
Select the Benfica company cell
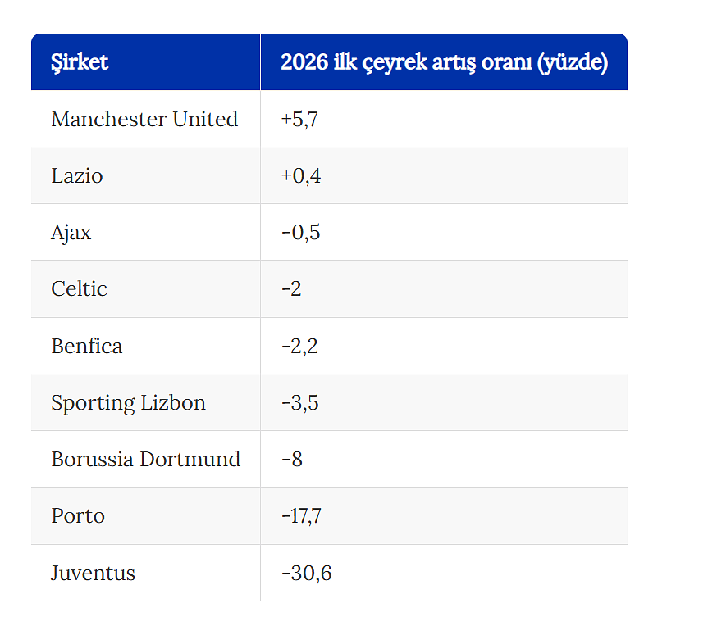(86, 346)
